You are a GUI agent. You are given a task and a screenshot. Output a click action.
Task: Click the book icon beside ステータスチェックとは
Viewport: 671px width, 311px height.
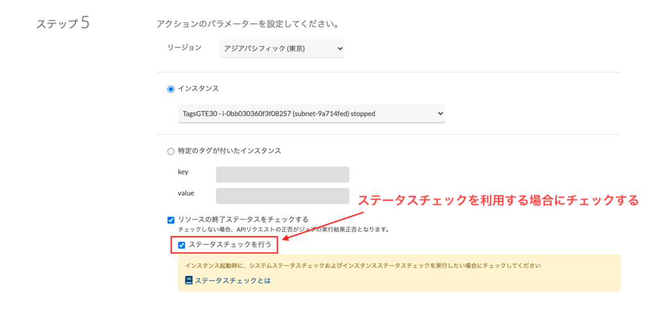click(189, 280)
